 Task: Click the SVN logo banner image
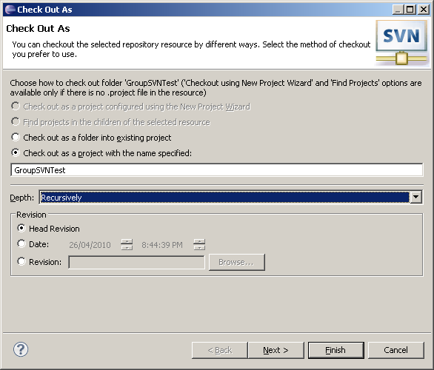click(401, 43)
